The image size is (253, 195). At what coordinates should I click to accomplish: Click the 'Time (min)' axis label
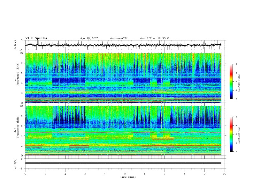(x=128, y=177)
